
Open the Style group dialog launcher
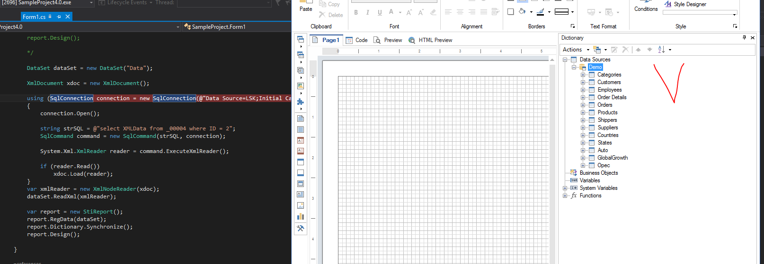point(735,26)
